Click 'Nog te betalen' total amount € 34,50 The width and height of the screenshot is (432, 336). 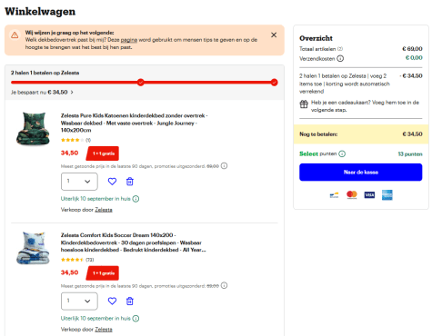click(412, 134)
